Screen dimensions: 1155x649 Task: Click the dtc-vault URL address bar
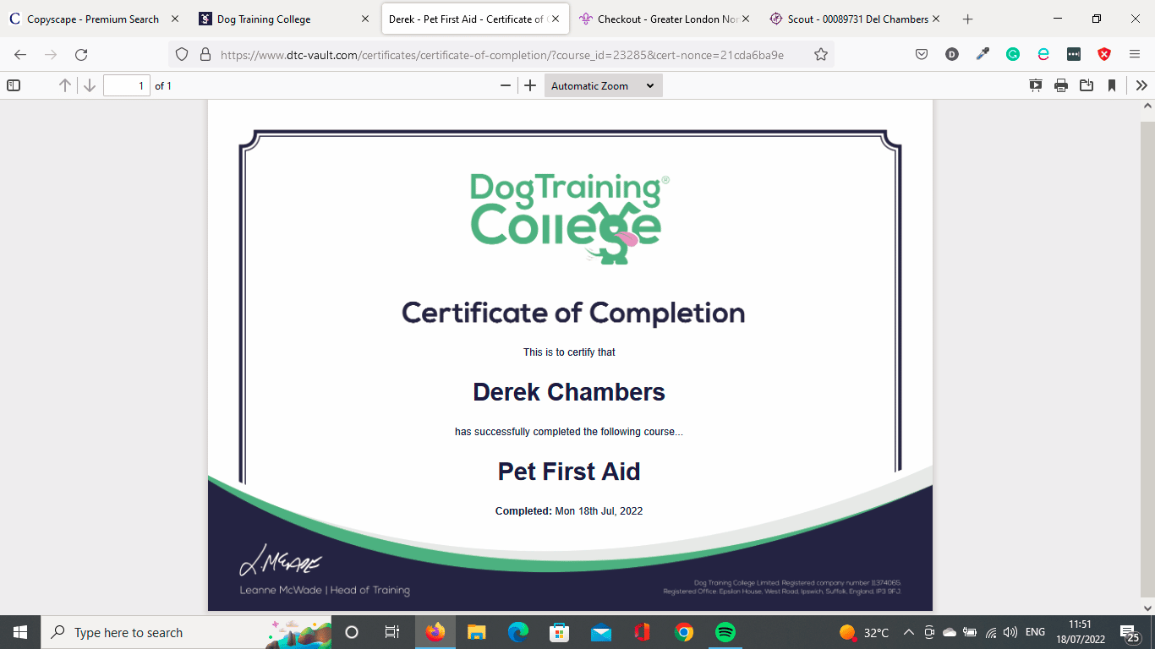coord(502,54)
